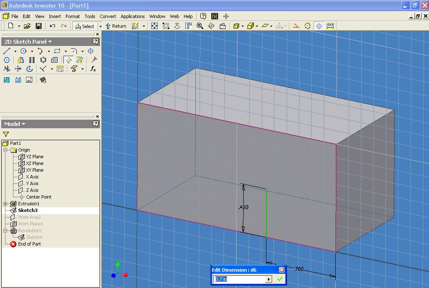
Task: Click the Return button
Action: (x=116, y=26)
